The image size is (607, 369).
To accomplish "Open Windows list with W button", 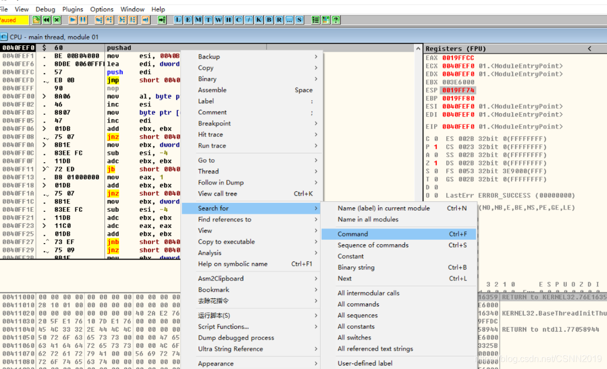I will click(218, 20).
